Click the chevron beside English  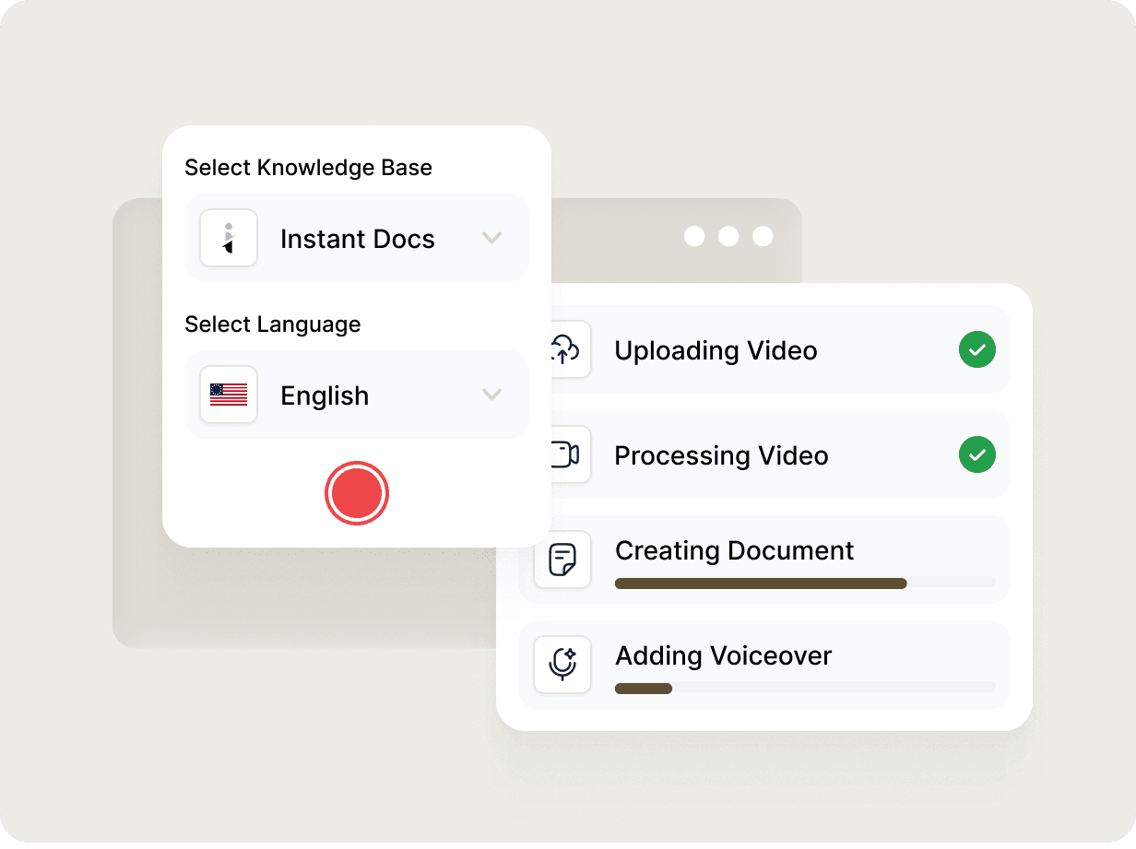coord(491,395)
